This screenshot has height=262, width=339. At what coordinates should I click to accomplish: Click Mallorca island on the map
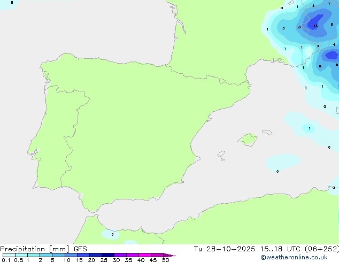tap(248, 140)
